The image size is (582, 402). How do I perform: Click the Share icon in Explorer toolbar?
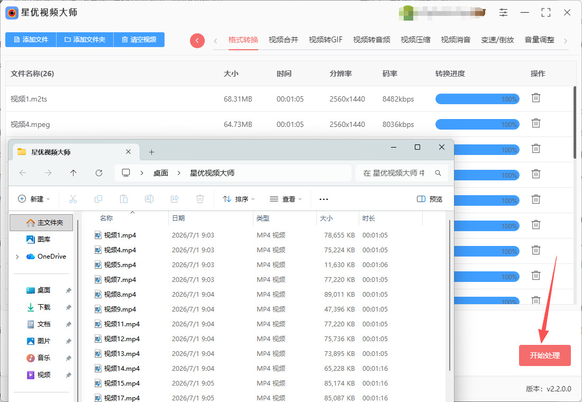click(175, 199)
